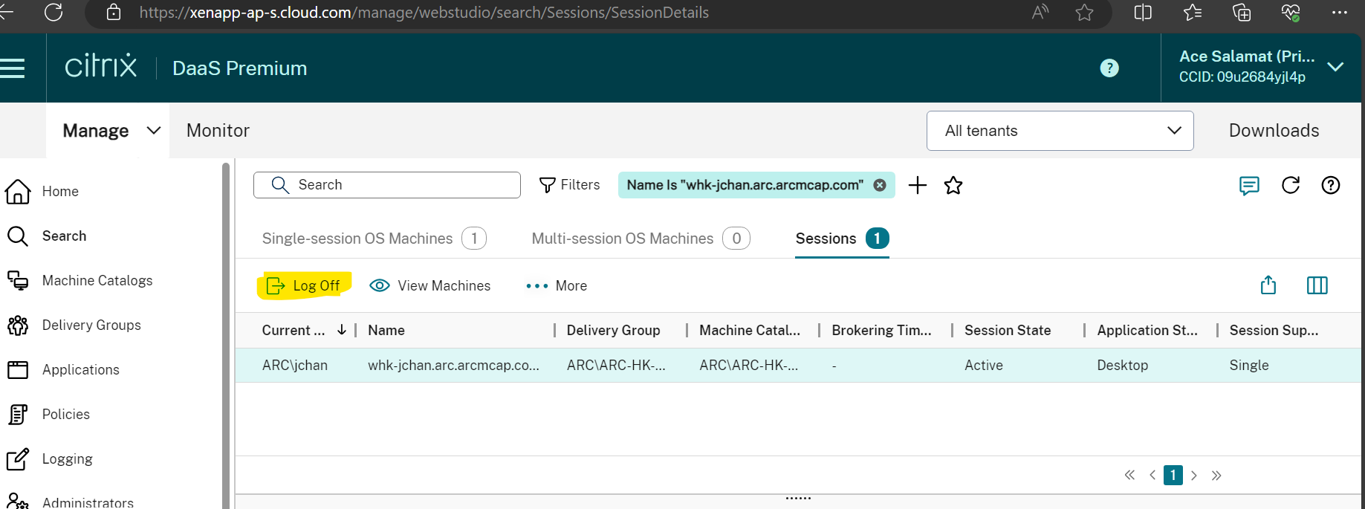Open the All tenants dropdown
Image resolution: width=1365 pixels, height=509 pixels.
pyautogui.click(x=1060, y=131)
